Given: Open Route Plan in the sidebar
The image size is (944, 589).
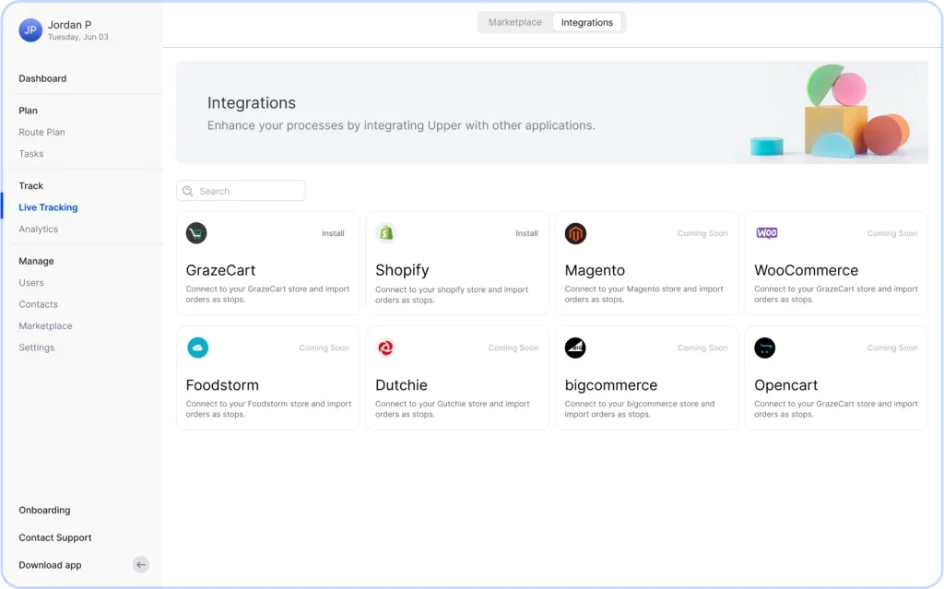Looking at the screenshot, I should 41,132.
